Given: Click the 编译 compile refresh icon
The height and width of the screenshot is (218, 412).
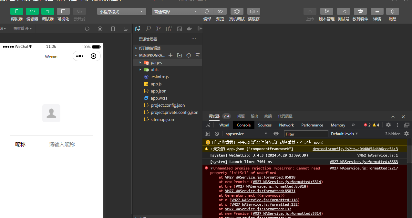Looking at the screenshot, I should pos(207,12).
